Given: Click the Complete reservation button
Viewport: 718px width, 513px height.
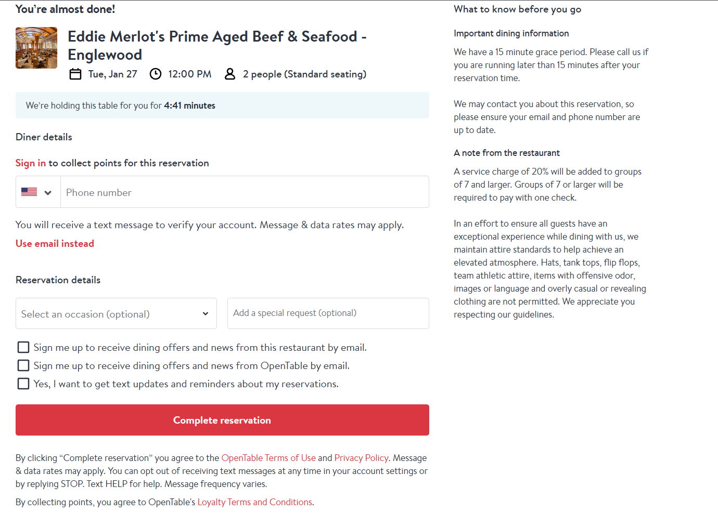Looking at the screenshot, I should [222, 420].
